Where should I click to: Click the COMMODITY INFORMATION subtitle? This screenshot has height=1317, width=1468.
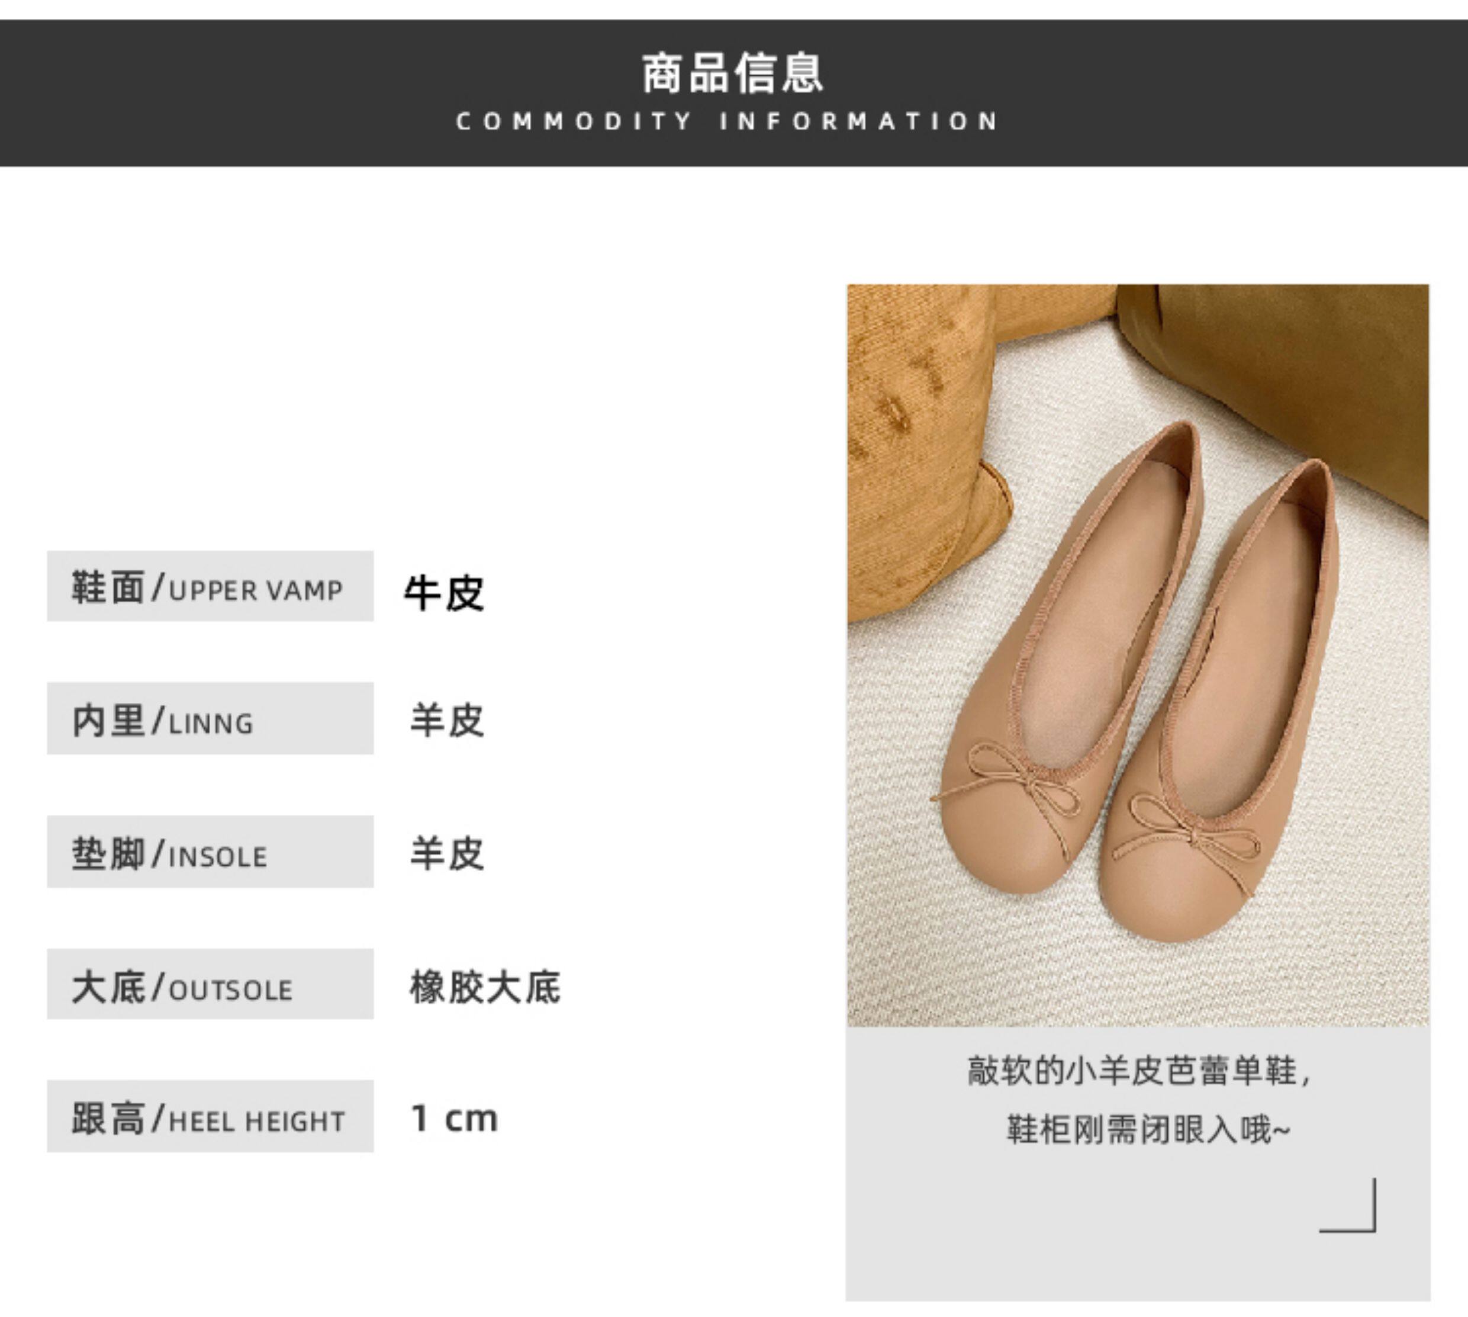[x=727, y=121]
